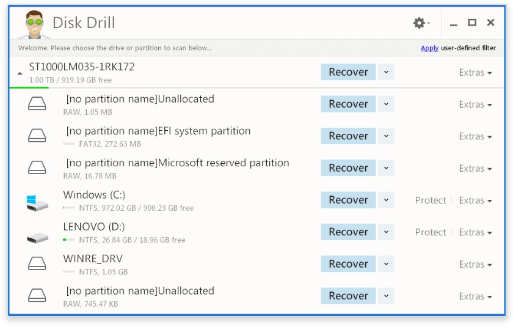
Task: Recover the Windows (C:) partition
Action: pyautogui.click(x=348, y=200)
